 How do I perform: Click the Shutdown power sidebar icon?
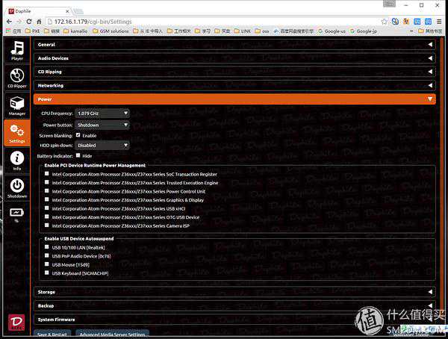pyautogui.click(x=16, y=188)
